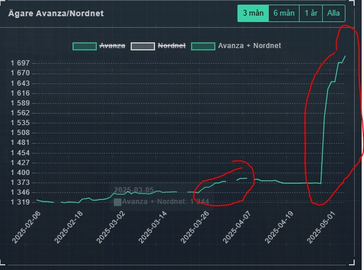Switch to the 1 år time range

[x=311, y=13]
